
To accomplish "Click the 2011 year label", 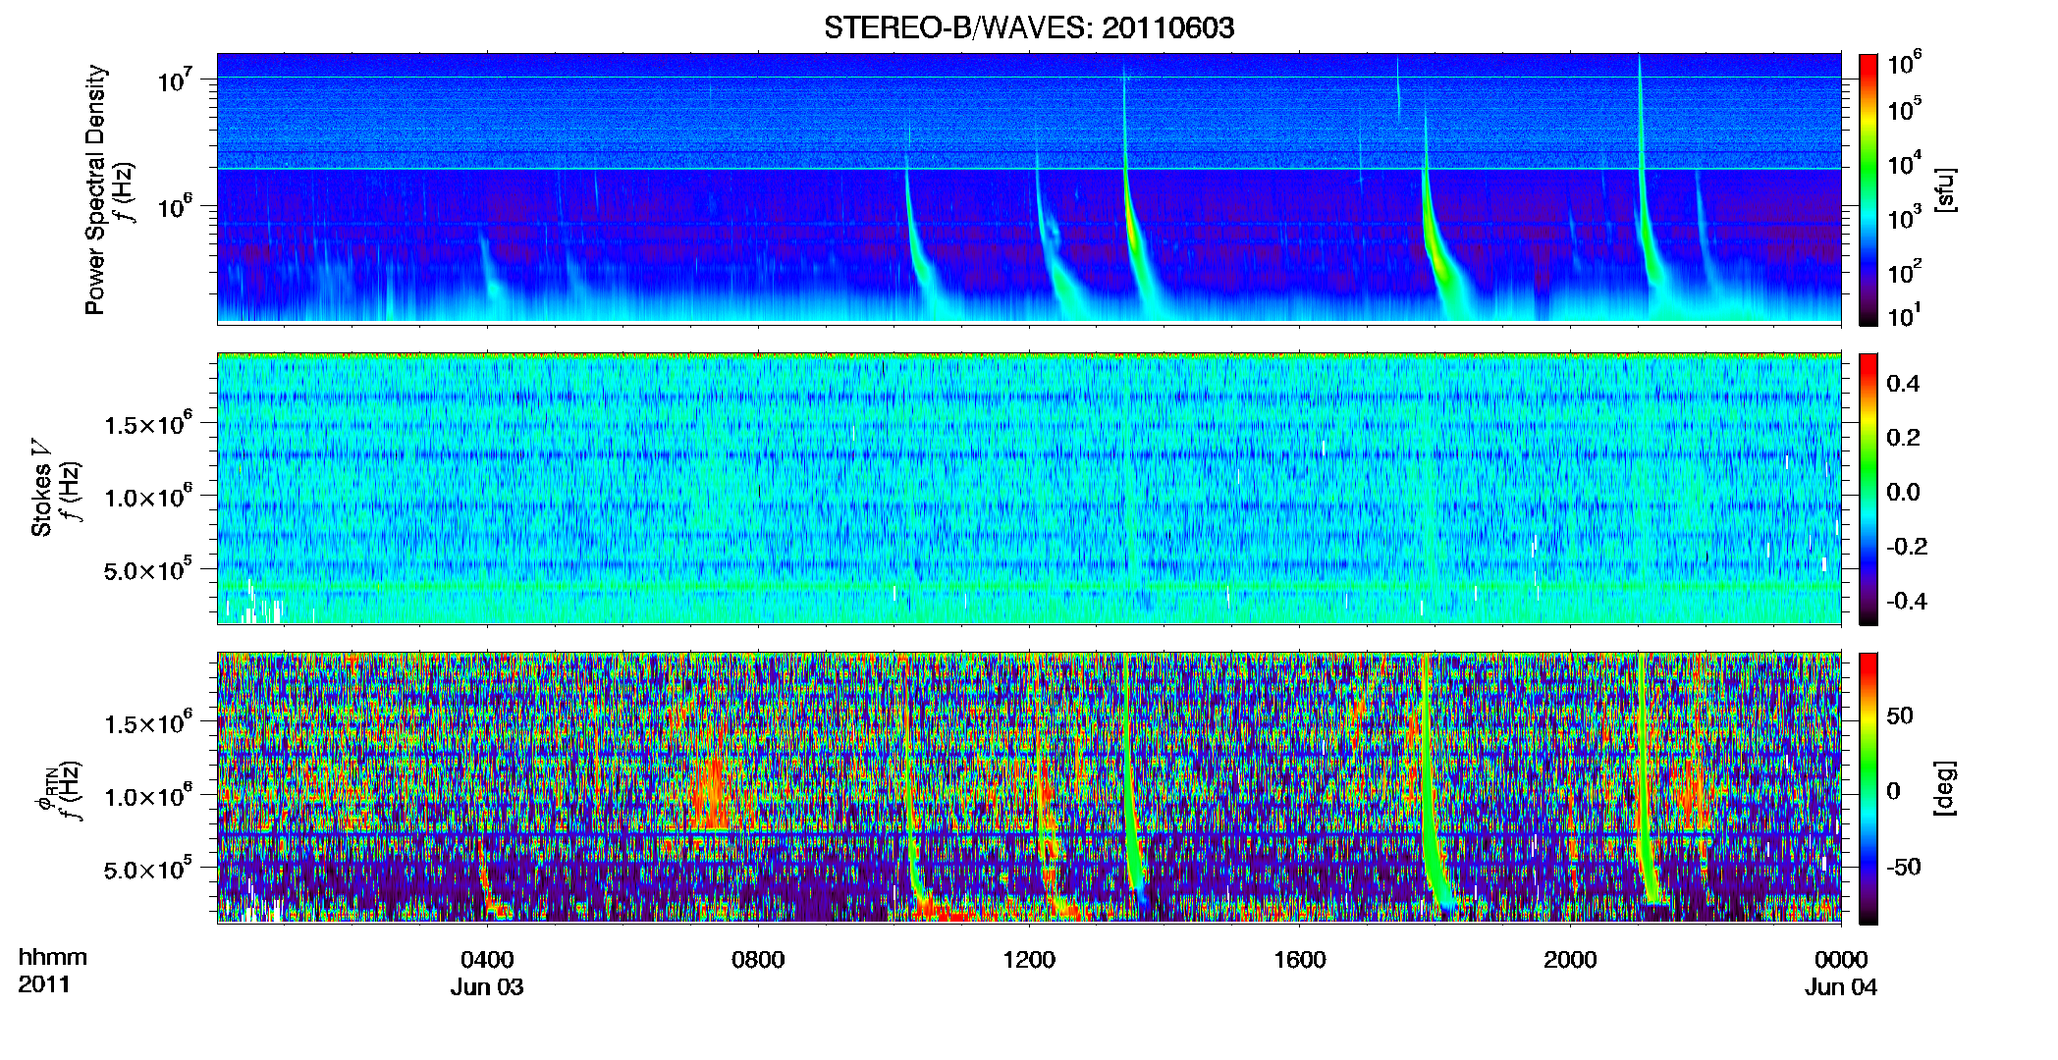I will [44, 984].
